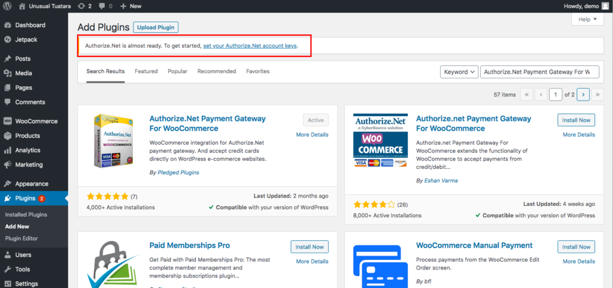Image resolution: width=613 pixels, height=288 pixels.
Task: Click the Jetpack icon in sidebar
Action: 7,40
